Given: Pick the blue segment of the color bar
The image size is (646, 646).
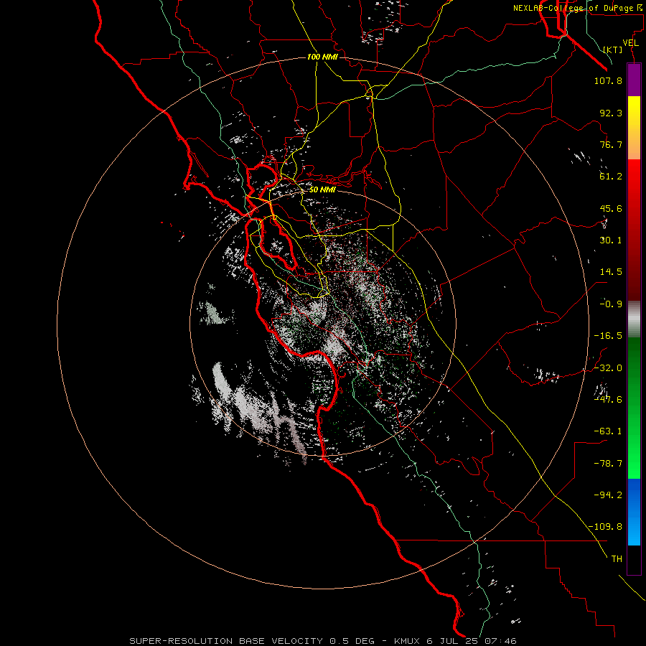Looking at the screenshot, I should pos(634,512).
